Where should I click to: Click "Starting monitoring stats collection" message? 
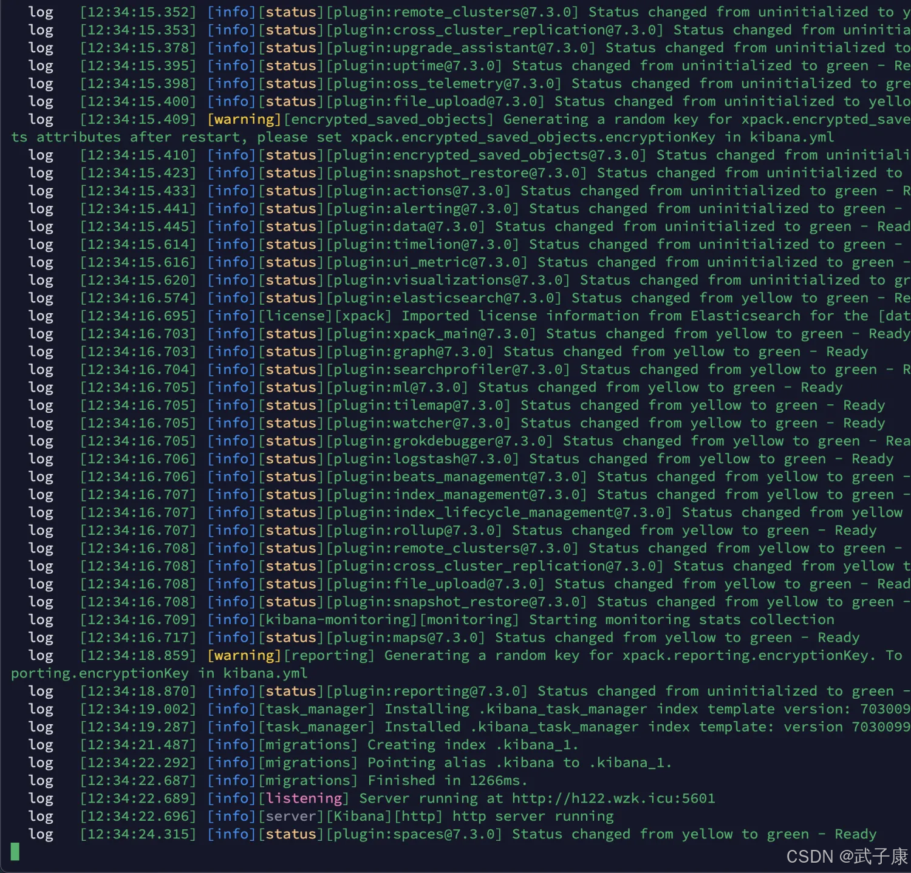click(681, 620)
